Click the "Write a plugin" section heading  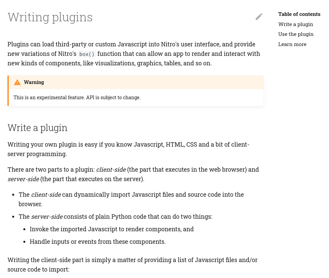[37, 128]
